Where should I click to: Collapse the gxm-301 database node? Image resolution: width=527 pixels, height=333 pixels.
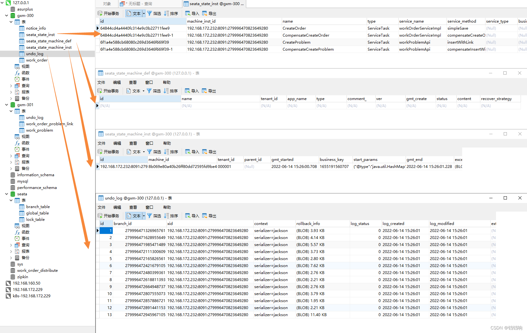[x=7, y=105]
